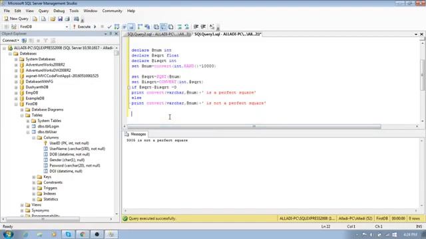Viewport: 426px width, 239px height.
Task: Collapse the Columns folder of dbo.tblUser
Action: click(x=34, y=137)
